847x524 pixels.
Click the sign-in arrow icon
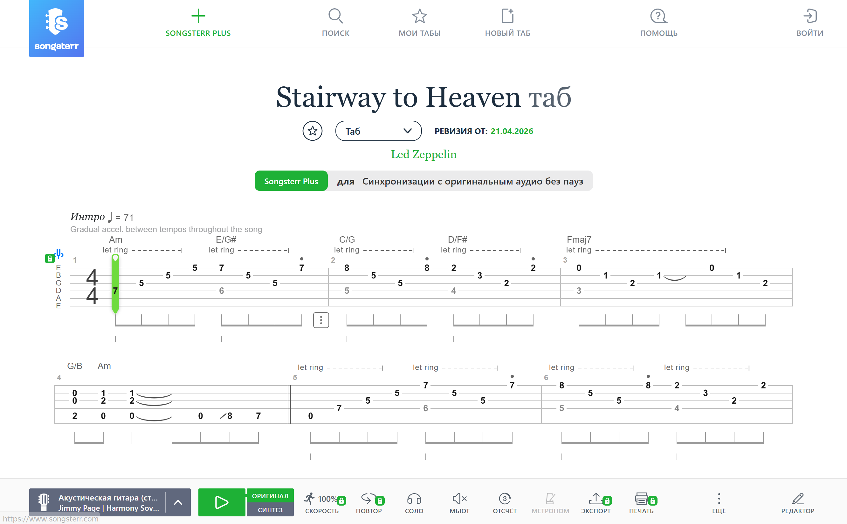tap(810, 16)
